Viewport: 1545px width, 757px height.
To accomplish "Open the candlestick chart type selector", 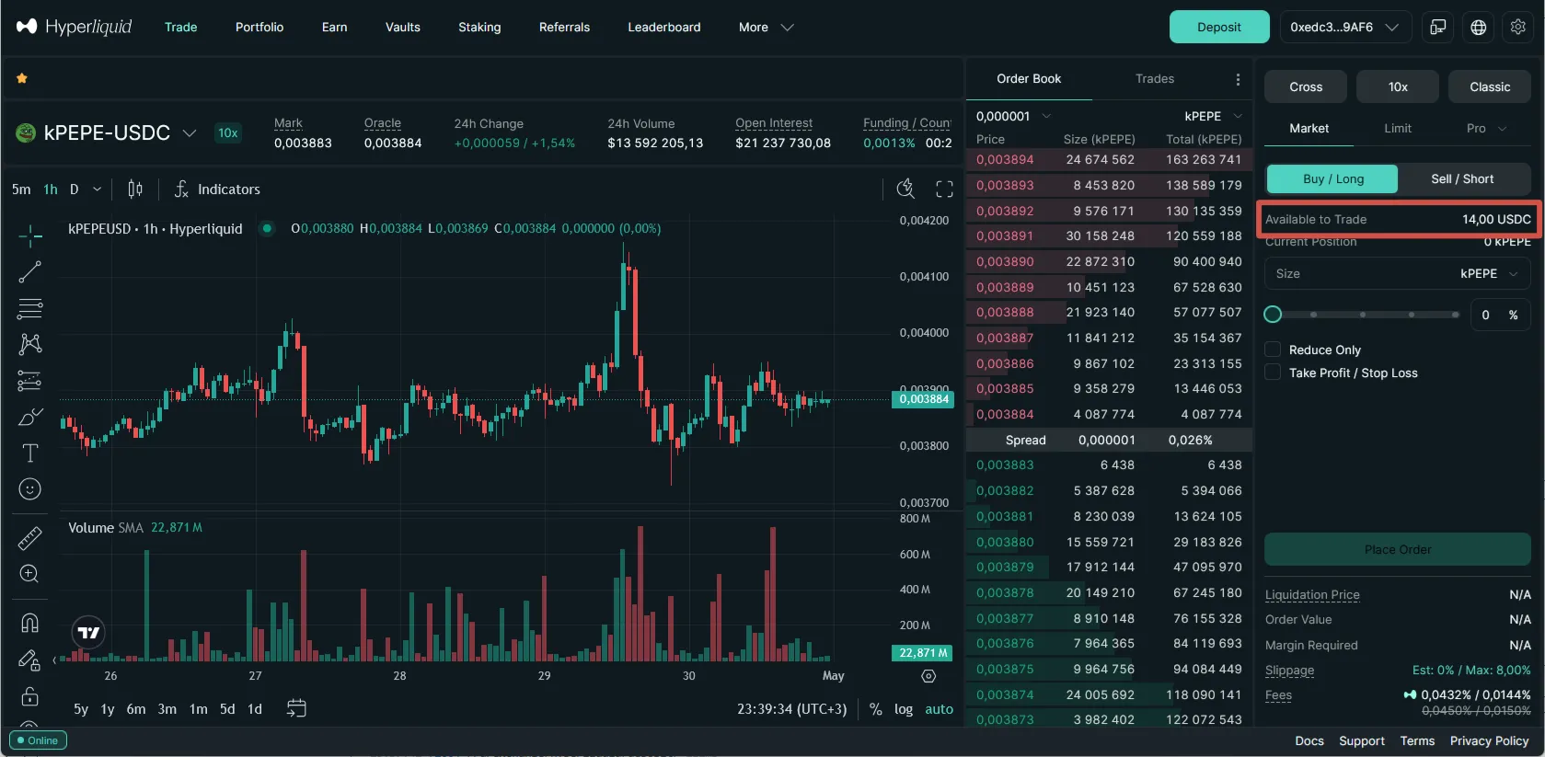I will tap(135, 189).
